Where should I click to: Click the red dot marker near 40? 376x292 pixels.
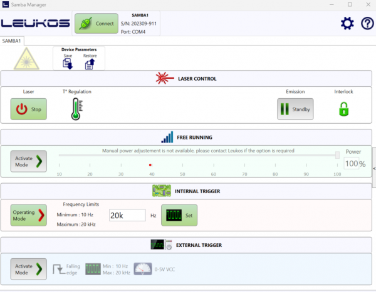[150, 165]
